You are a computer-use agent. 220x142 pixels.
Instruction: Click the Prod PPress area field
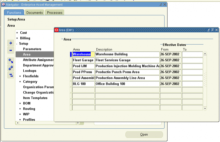click(83, 72)
